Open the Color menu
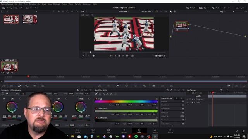Image resolution: width=248 pixels, height=139 pixels. (71, 4)
